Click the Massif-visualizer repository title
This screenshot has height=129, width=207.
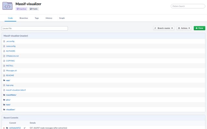tap(28, 4)
